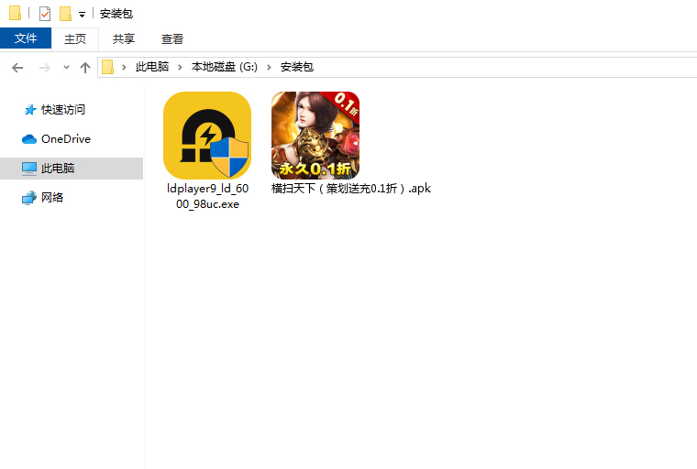Screen dimensions: 697x469
Task: Open 网络 in the sidebar
Action: tap(52, 198)
